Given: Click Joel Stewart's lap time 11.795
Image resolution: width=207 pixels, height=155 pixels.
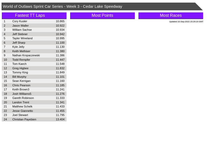Looking at the screenshot, I should point(60,115).
